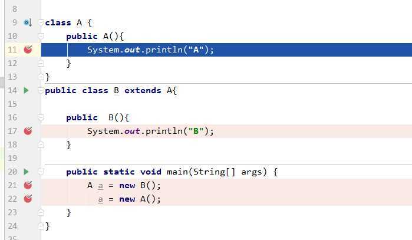Viewport: 412px width, 240px height.
Task: Click the breakpoint icon on line 22
Action: coord(28,199)
